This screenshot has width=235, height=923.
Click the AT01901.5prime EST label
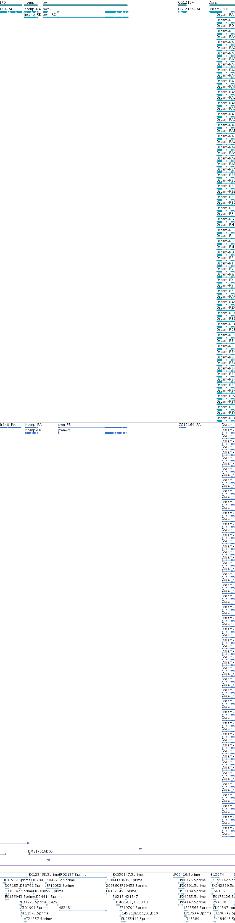pyautogui.click(x=34, y=908)
